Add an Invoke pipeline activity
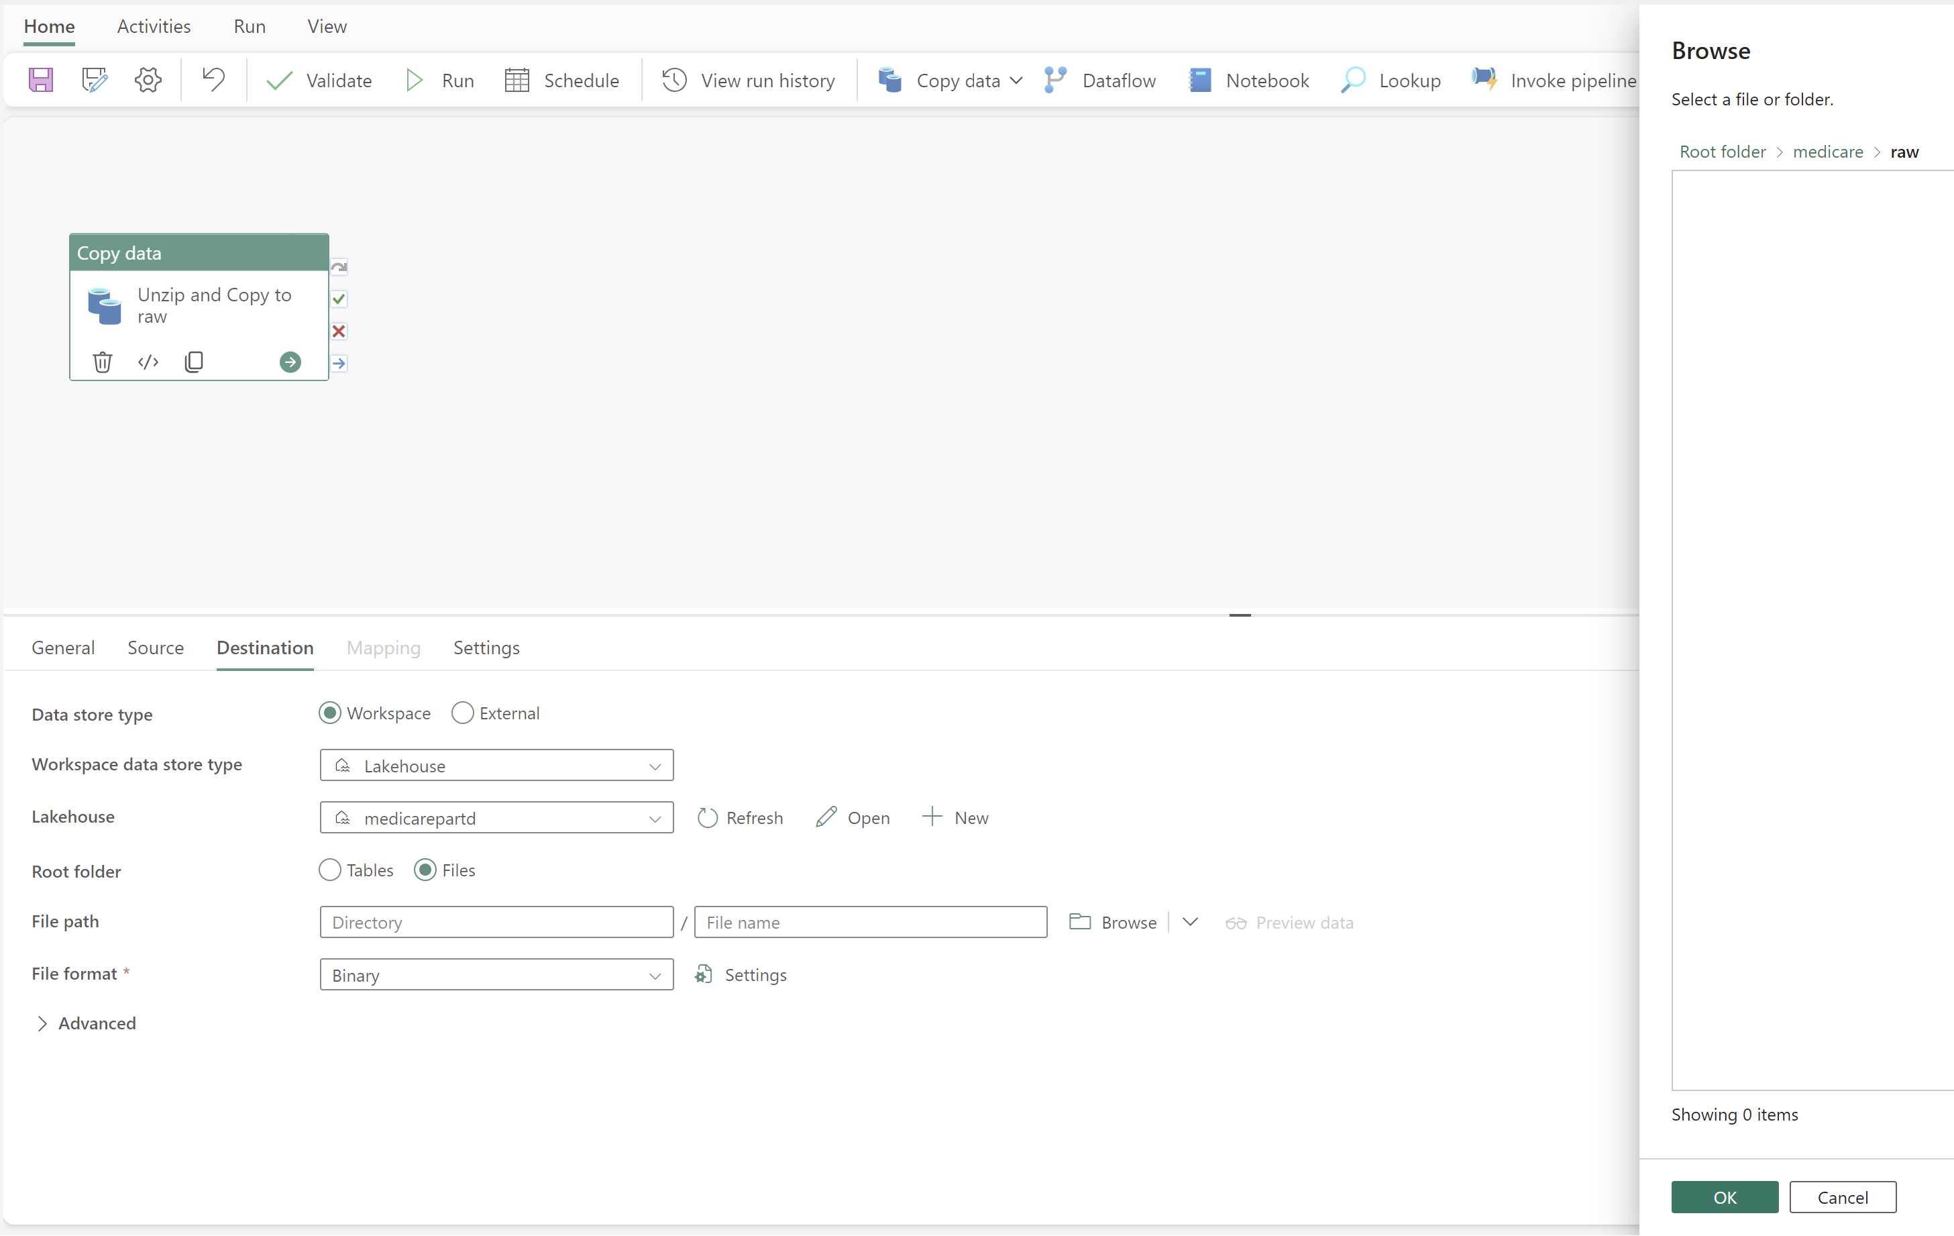This screenshot has height=1236, width=1954. 1554,81
